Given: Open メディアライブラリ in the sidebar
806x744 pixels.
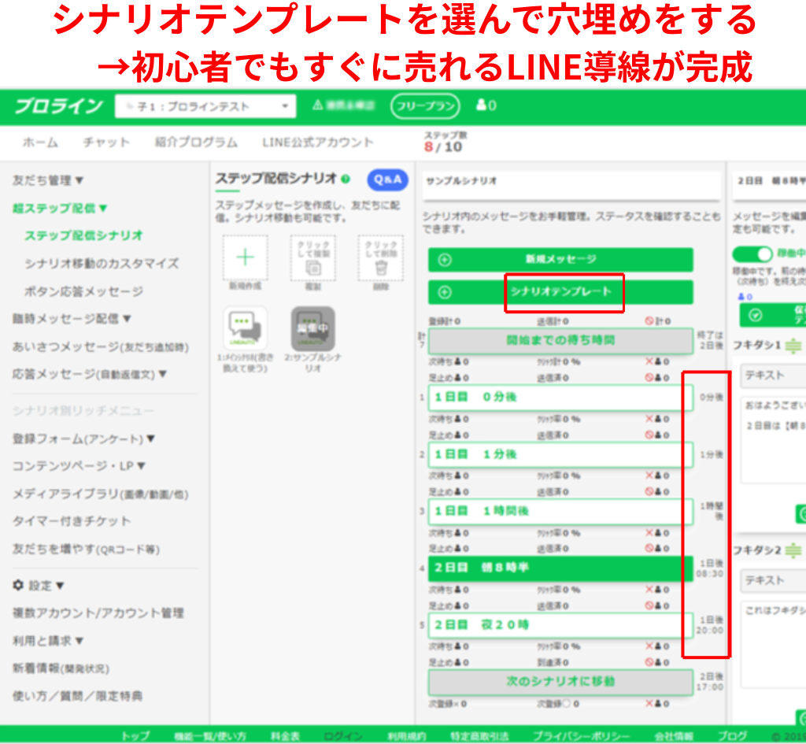Looking at the screenshot, I should [x=100, y=494].
